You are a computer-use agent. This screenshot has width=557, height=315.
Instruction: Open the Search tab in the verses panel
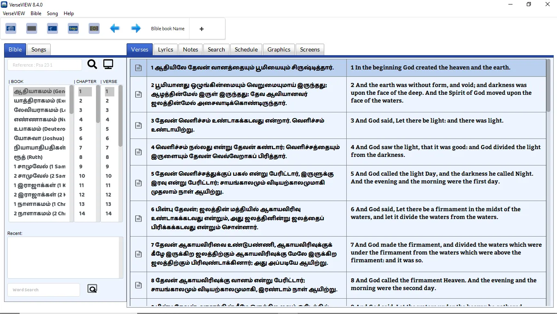click(x=216, y=49)
